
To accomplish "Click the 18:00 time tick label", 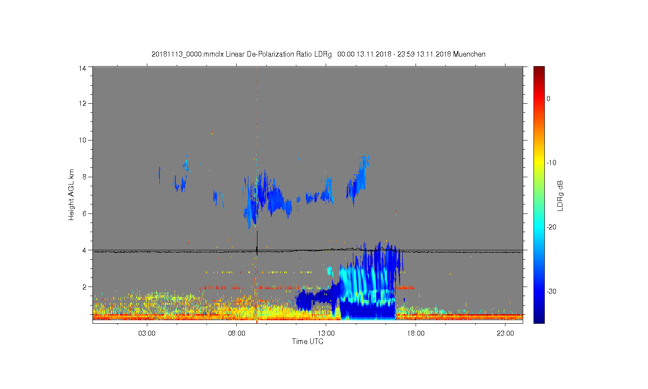I will point(416,334).
